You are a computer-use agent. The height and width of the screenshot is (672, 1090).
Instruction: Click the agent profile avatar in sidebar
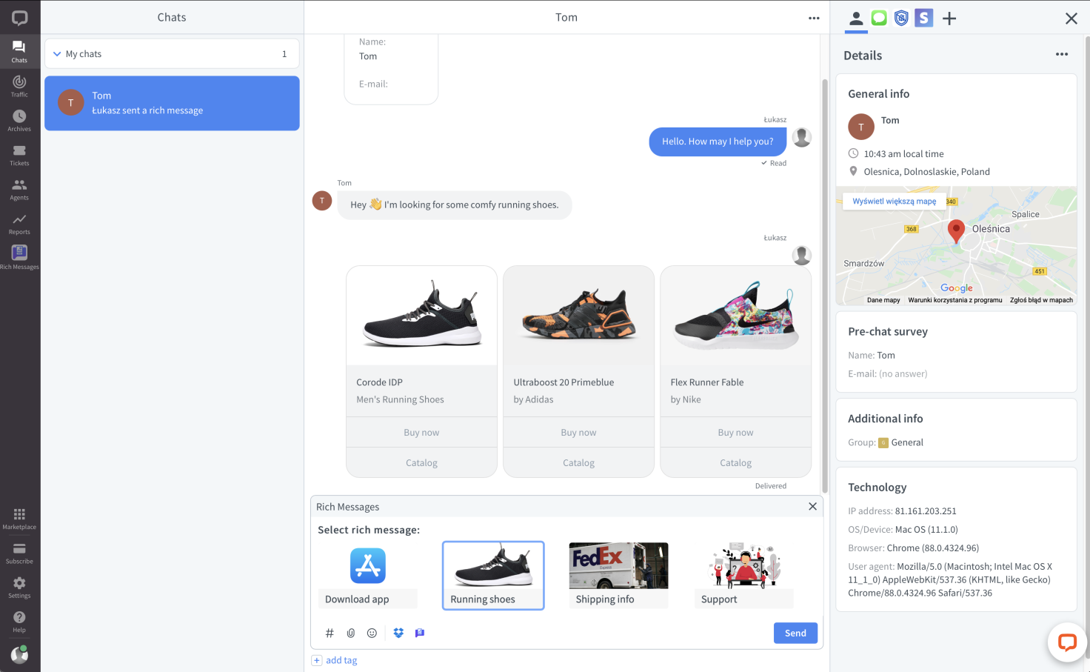click(19, 654)
